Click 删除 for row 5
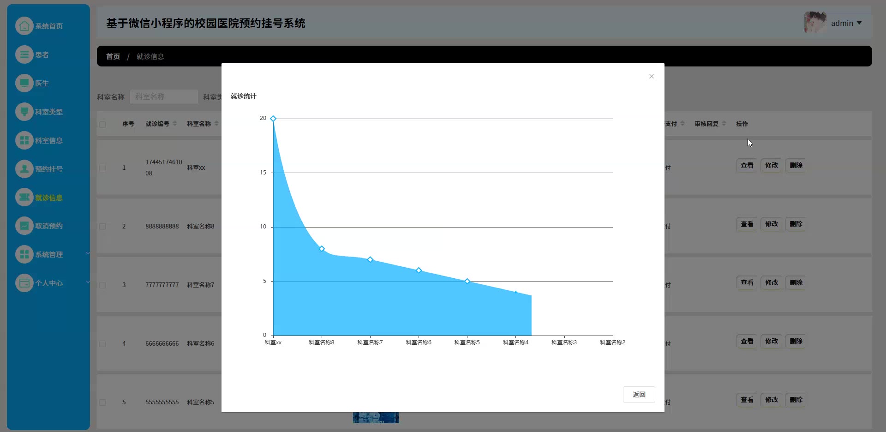 [796, 400]
